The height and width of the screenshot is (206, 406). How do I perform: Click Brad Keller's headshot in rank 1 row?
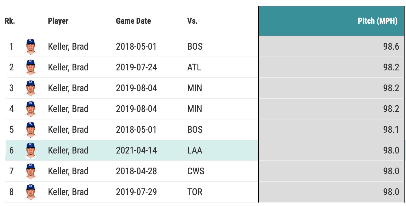[31, 46]
